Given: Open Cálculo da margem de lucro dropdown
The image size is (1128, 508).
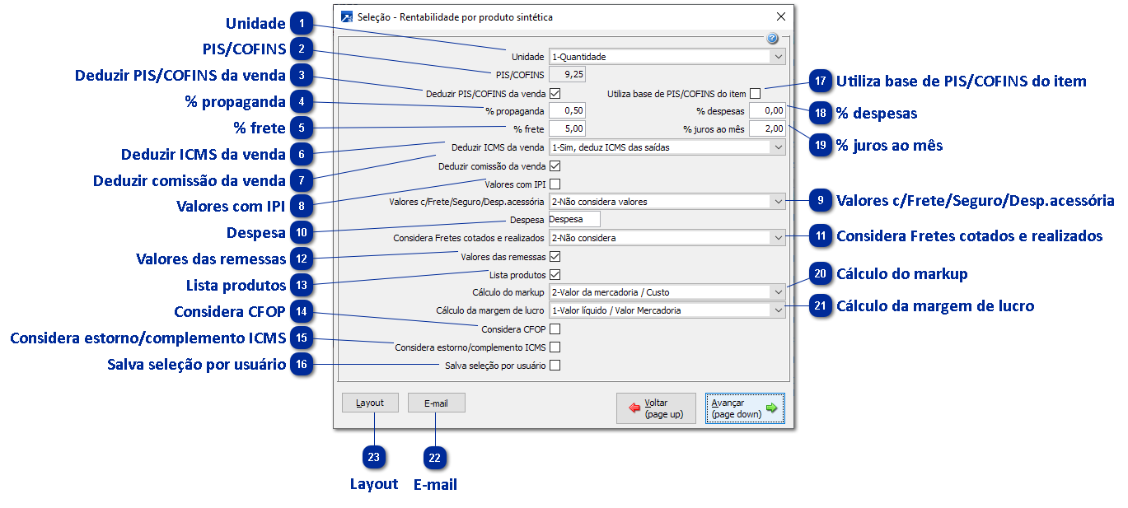Looking at the screenshot, I should pos(667,310).
